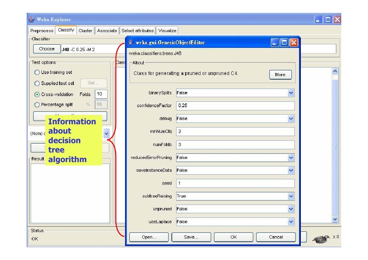Click the Set... test set button
Viewport: 368px width, 260px height.
(x=94, y=83)
